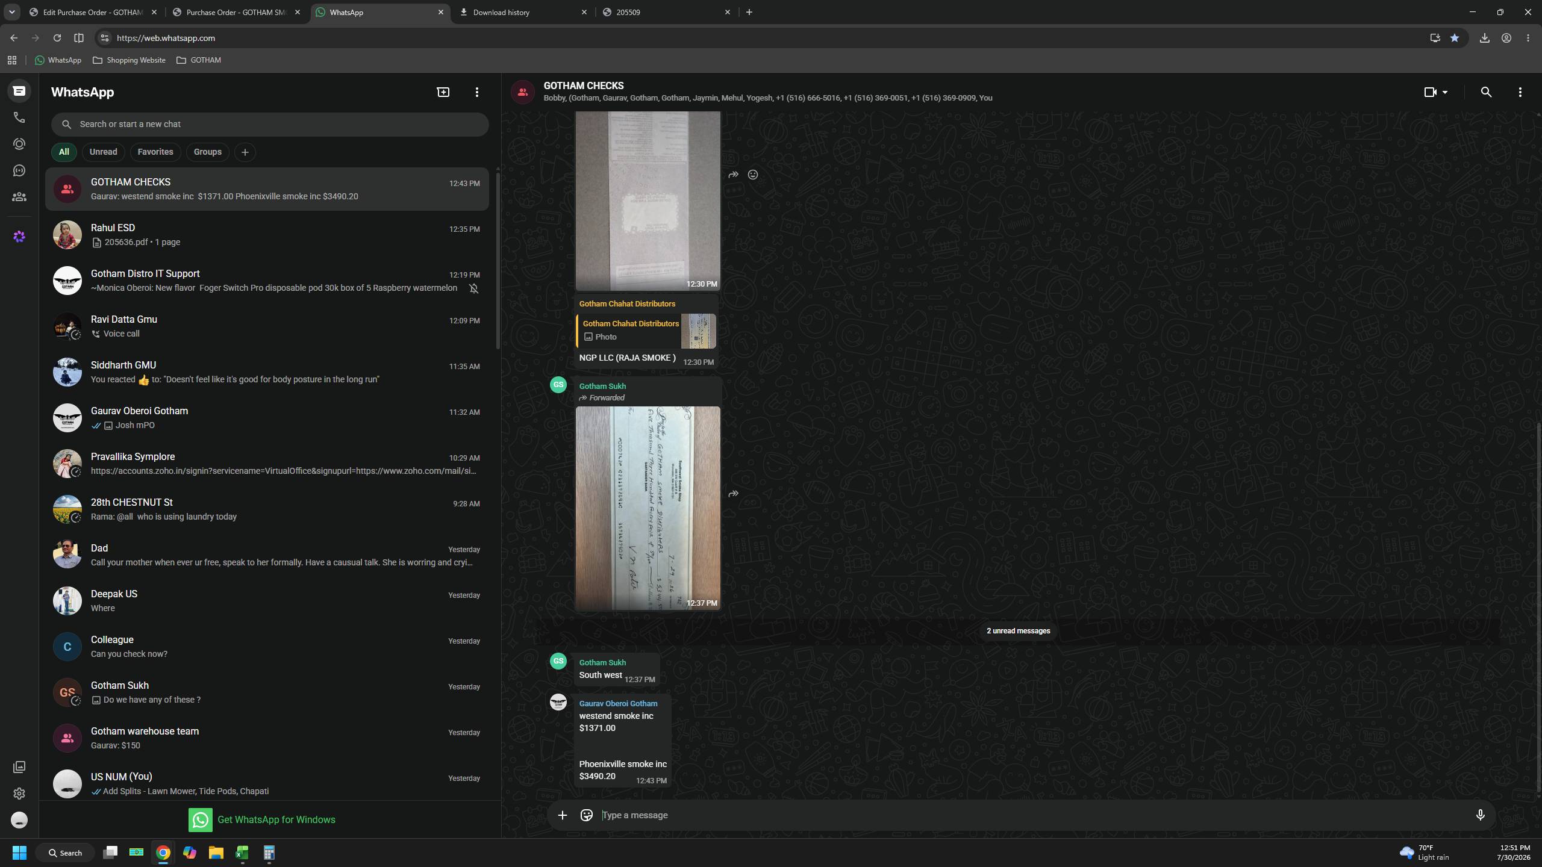Viewport: 1542px width, 867px height.
Task: Switch to Download history tab
Action: (x=522, y=12)
